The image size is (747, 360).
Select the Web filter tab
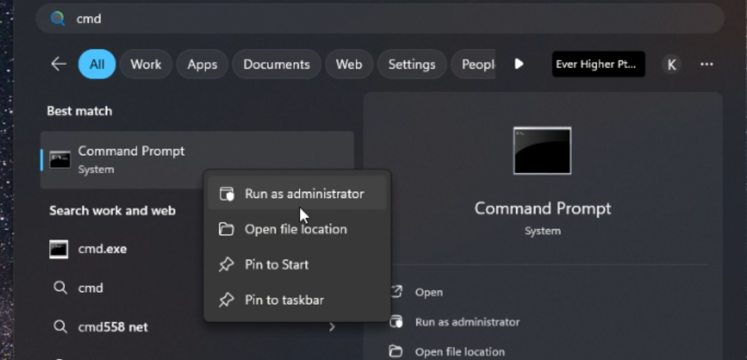coord(349,64)
